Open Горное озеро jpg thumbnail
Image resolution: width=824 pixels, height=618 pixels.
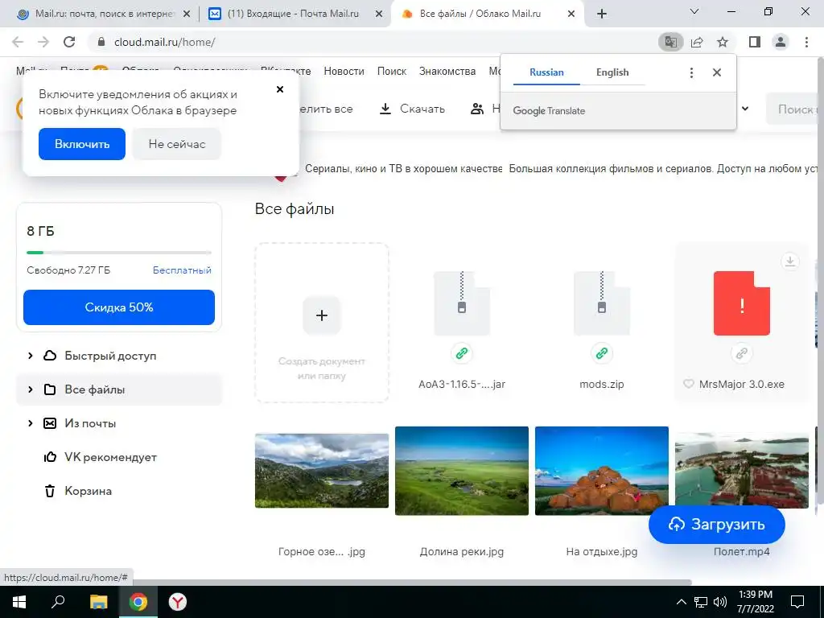coord(322,471)
